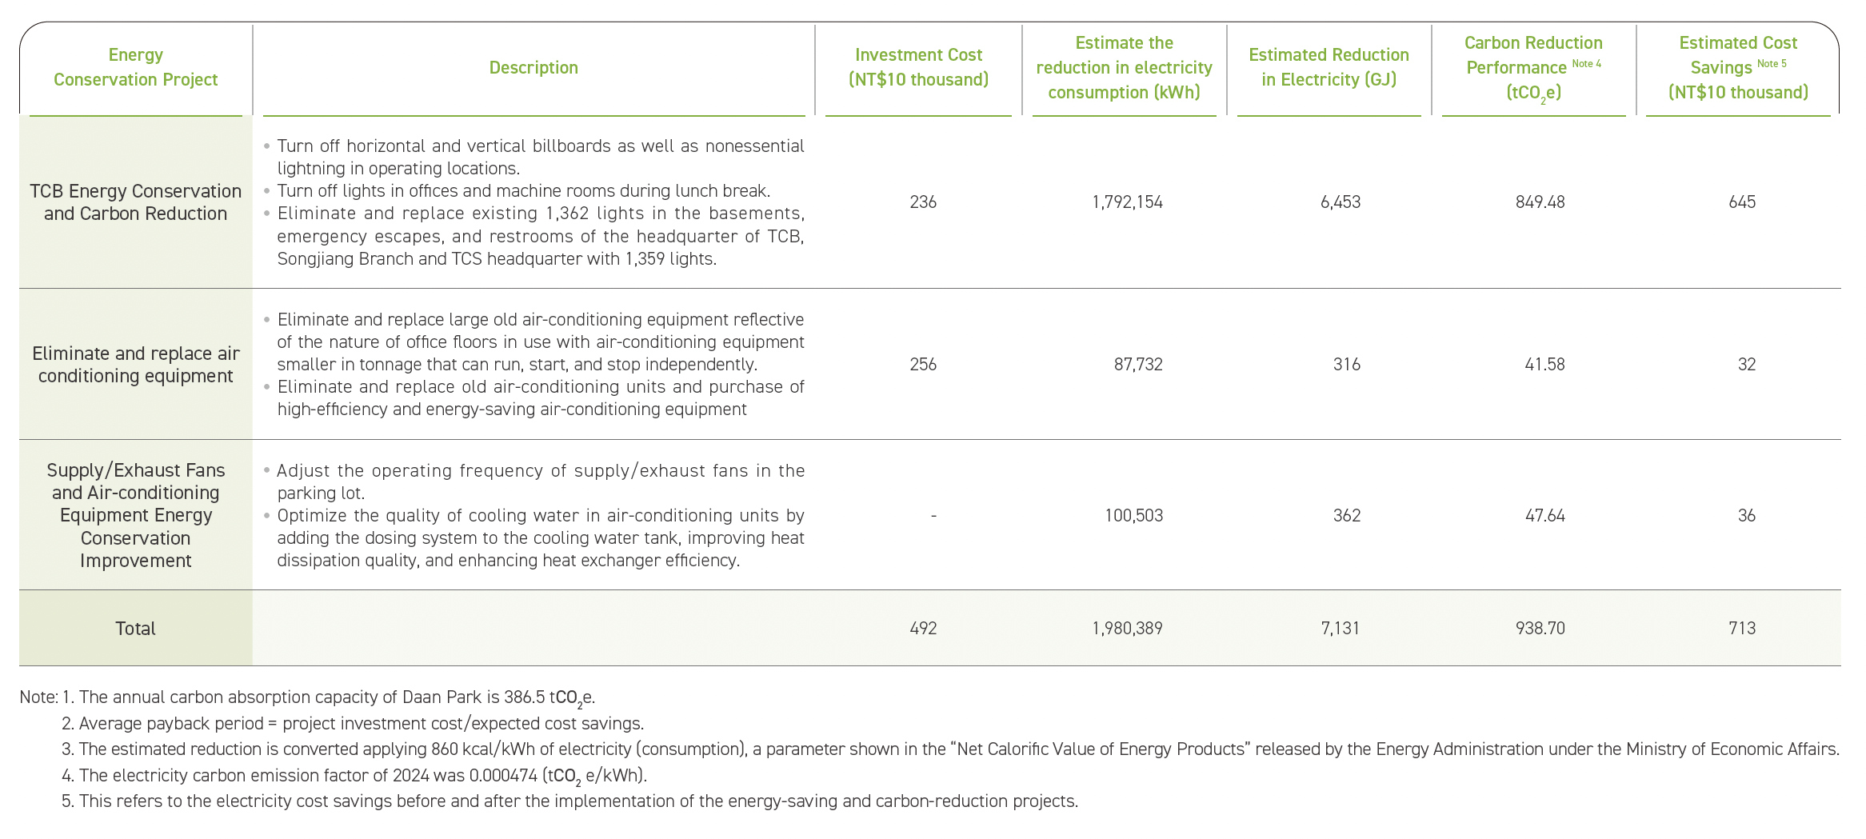Click the TCB Energy Conservation row label

[x=135, y=202]
